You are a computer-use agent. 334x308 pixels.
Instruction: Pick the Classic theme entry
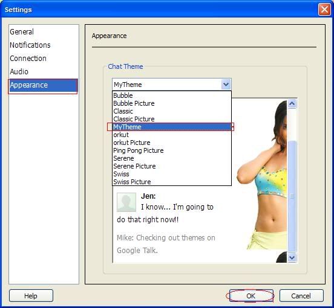[172, 111]
